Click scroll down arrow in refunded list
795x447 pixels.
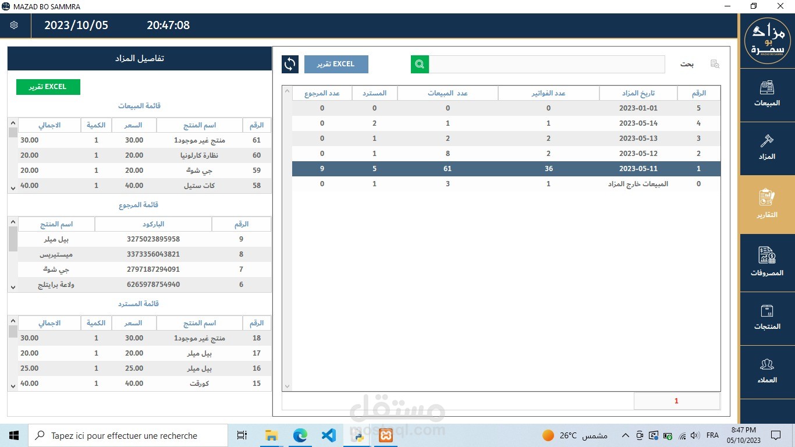point(13,386)
